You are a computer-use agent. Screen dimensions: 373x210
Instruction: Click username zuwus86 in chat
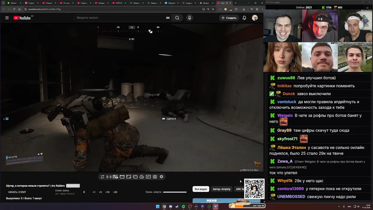coord(286,78)
